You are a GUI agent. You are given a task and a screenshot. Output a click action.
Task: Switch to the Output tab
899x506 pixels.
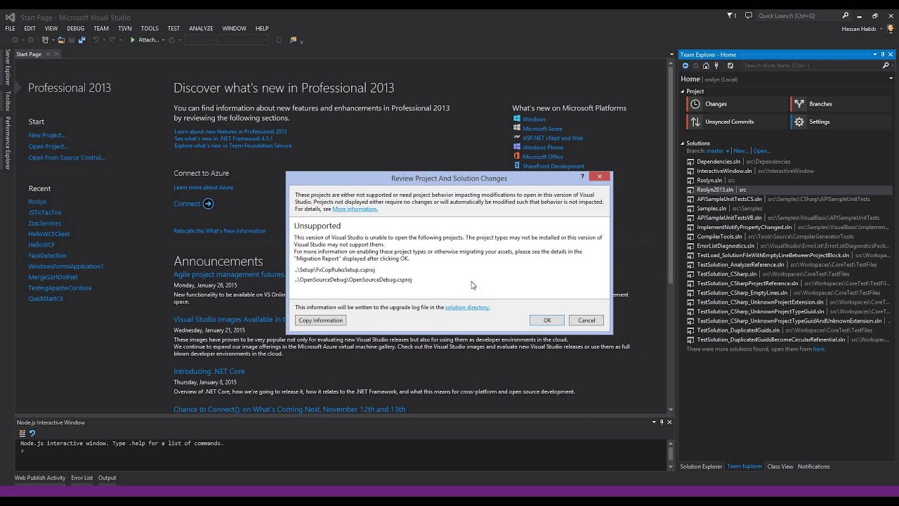(x=107, y=478)
